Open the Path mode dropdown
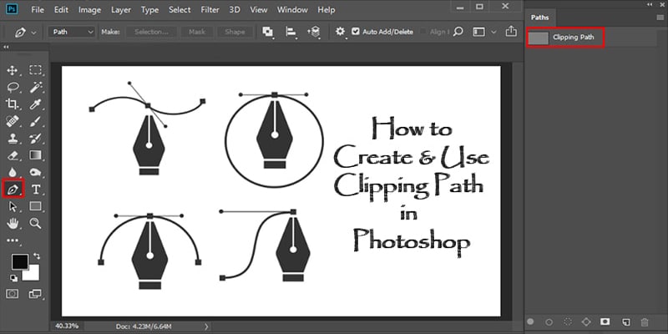The width and height of the screenshot is (668, 334). click(73, 32)
